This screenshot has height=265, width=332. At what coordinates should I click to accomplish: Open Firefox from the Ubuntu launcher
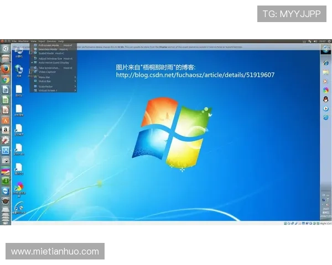[6, 69]
